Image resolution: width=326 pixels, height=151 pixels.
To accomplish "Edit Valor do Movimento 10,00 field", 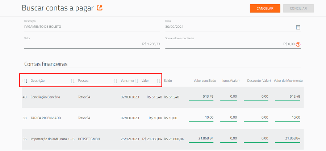I will click(288, 118).
